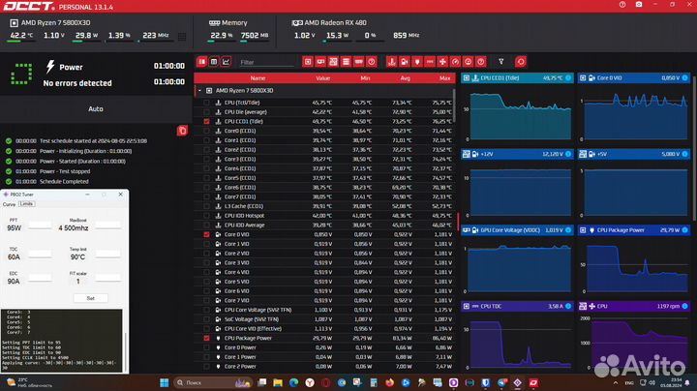Click info icon on Core 0 VID graph
This screenshot has height=391, width=697.
(685, 77)
